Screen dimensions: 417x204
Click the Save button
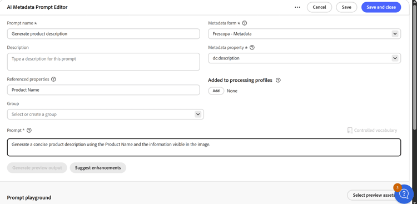click(x=346, y=7)
